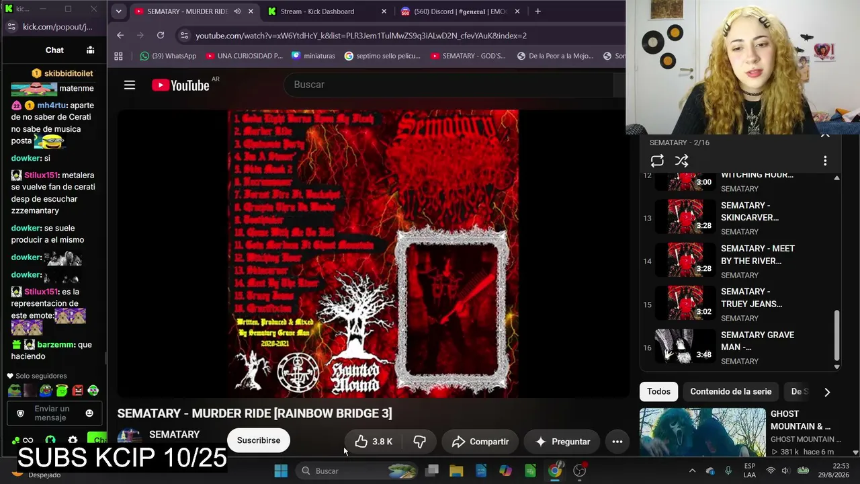Collapse the SEMATARY playlist panel
Image resolution: width=860 pixels, height=484 pixels.
tap(825, 136)
